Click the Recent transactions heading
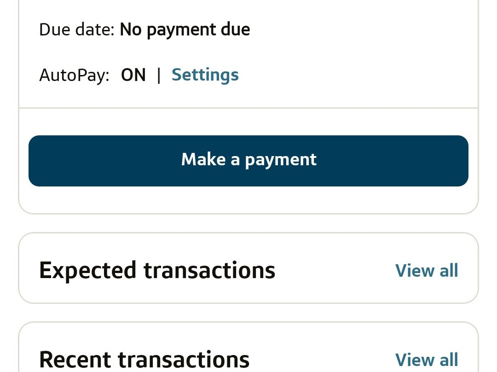This screenshot has height=372, width=497. (144, 360)
